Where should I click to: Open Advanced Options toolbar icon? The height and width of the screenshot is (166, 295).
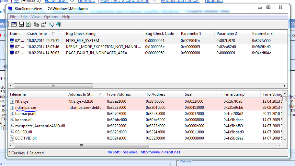14,24
